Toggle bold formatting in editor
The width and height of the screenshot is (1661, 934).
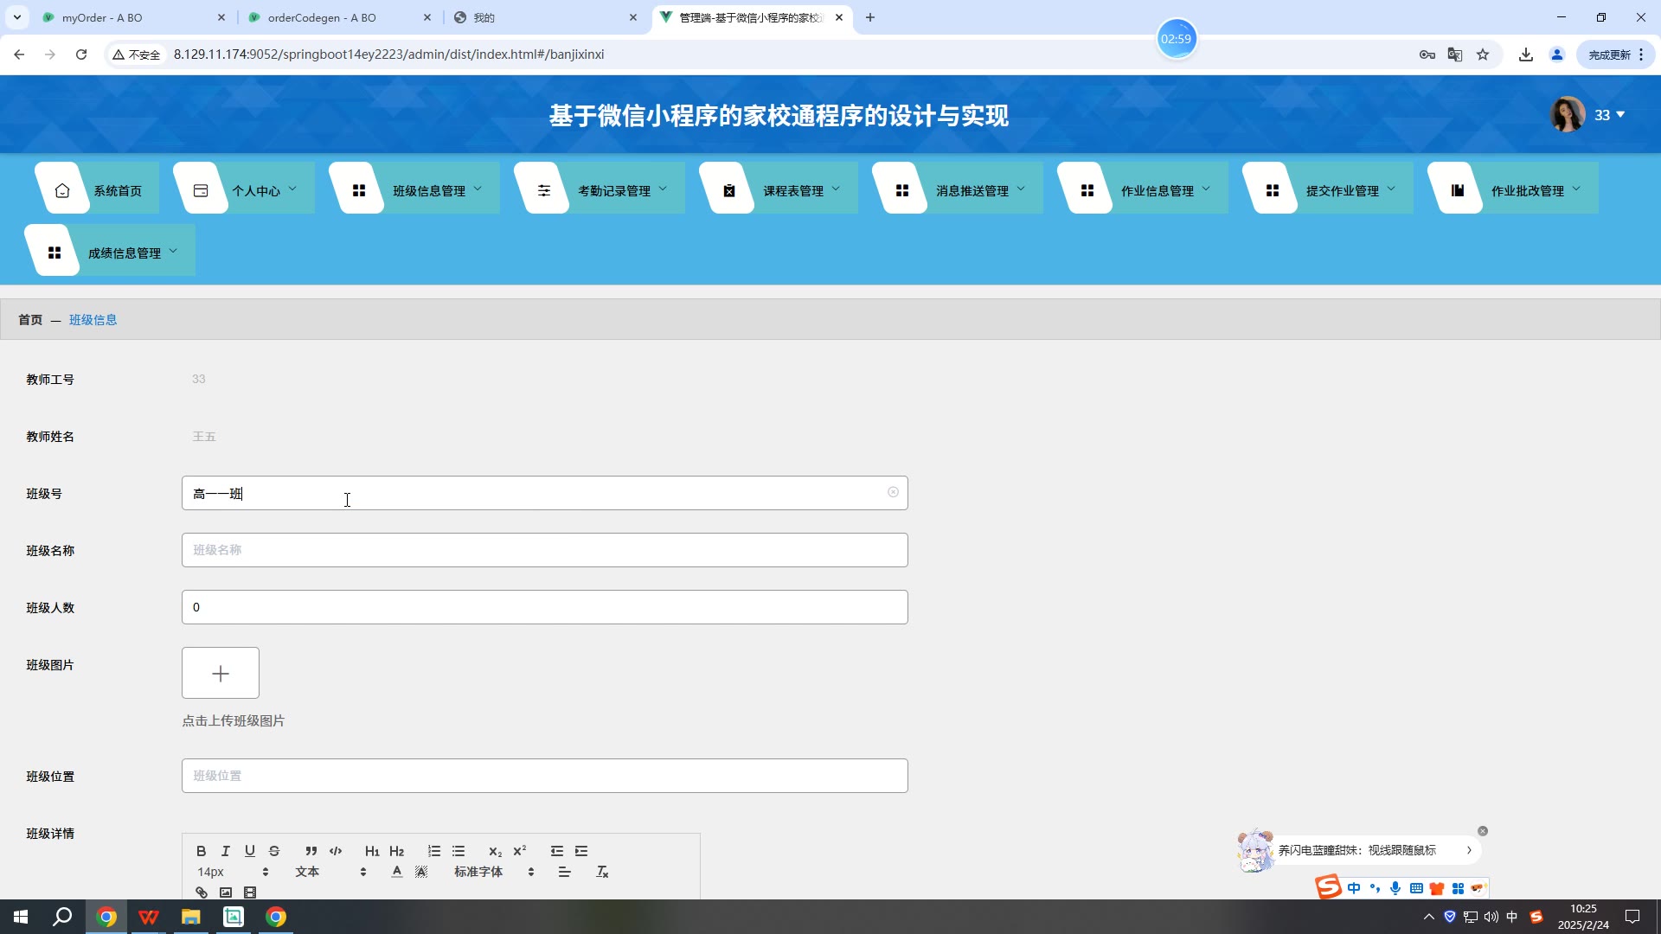pyautogui.click(x=201, y=851)
